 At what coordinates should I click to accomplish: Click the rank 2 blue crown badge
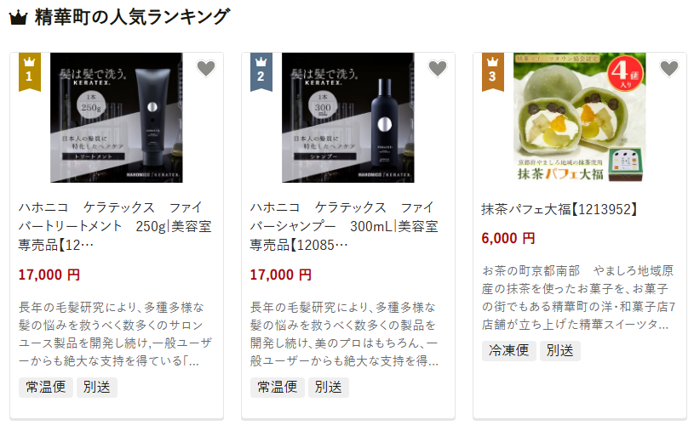click(x=261, y=72)
